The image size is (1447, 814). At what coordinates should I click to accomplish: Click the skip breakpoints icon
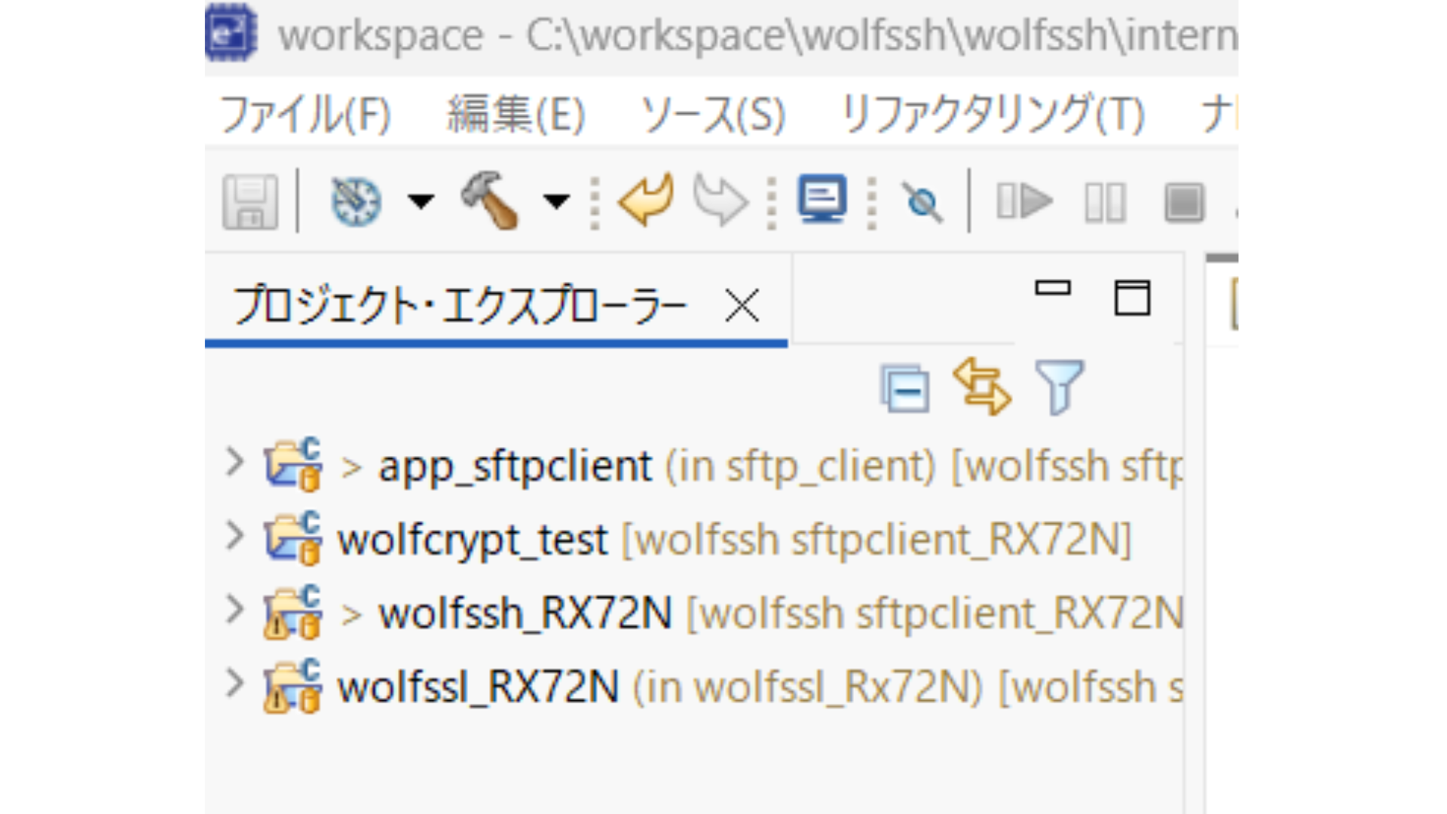point(922,202)
